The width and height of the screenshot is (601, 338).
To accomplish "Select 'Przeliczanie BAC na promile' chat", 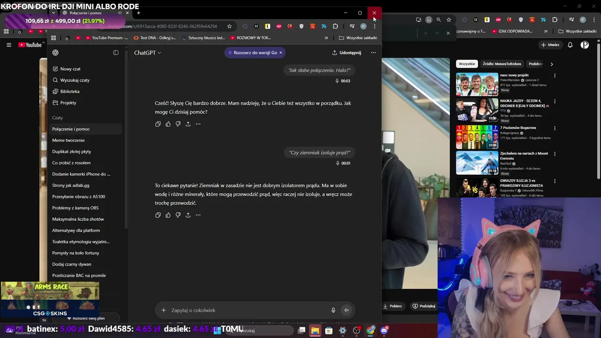I will 79,276.
